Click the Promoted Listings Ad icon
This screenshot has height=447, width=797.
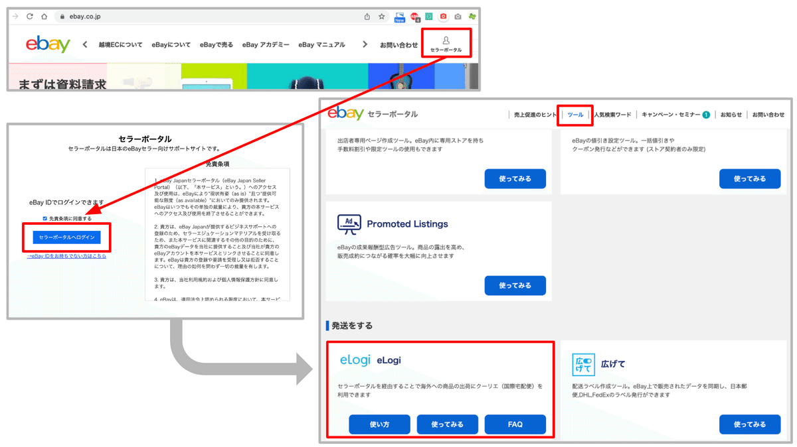(x=349, y=224)
